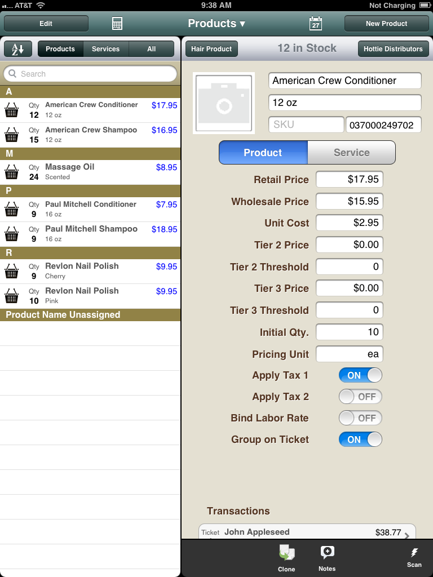Tap basket icon for Paul Mitchell Conditioner

tap(11, 209)
